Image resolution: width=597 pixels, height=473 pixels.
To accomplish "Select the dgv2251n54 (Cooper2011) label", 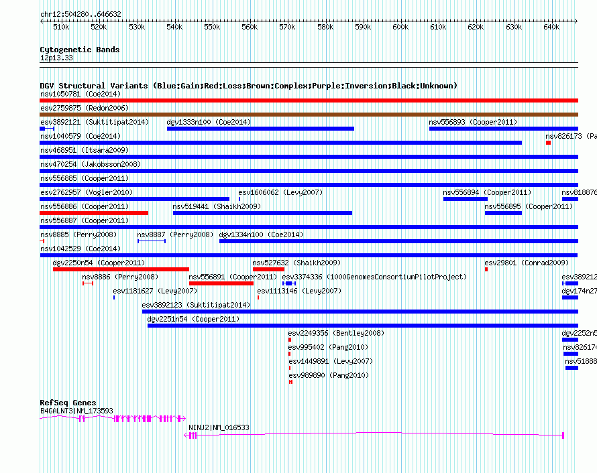I will (193, 319).
